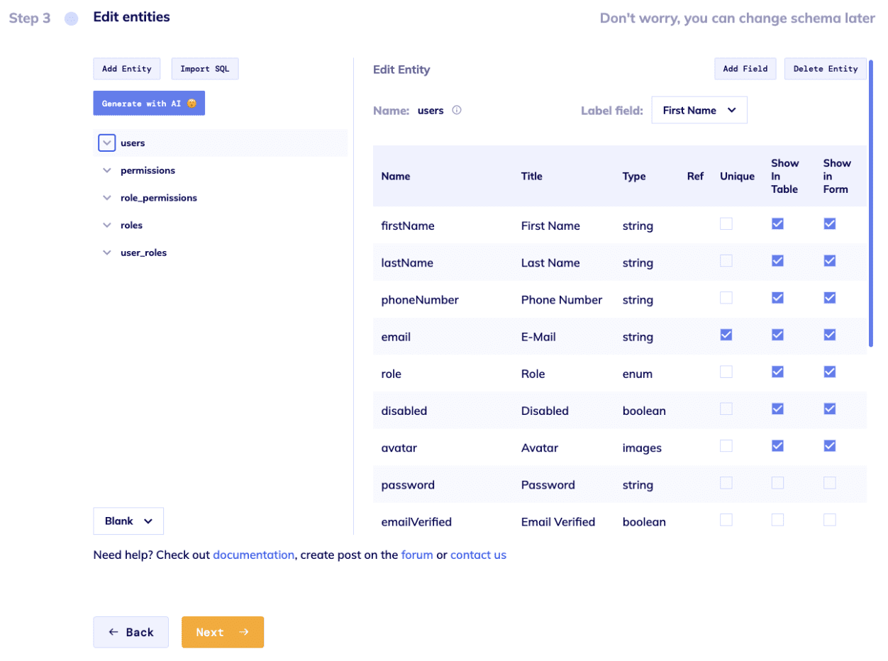Open the Blank template dropdown
This screenshot has height=661, width=888.
coord(128,521)
